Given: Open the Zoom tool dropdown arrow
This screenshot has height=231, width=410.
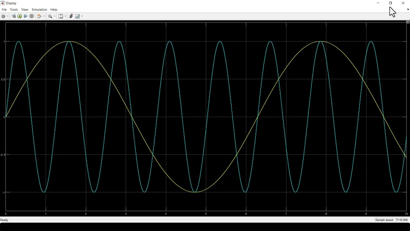Looking at the screenshot, I should tap(54, 16).
